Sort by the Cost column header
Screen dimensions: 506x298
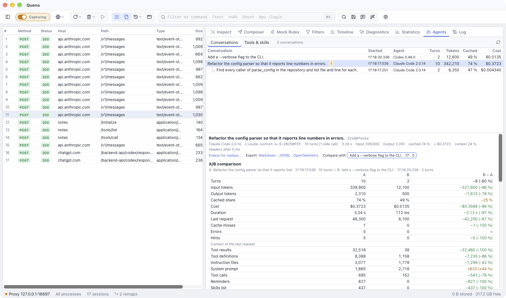pyautogui.click(x=497, y=51)
